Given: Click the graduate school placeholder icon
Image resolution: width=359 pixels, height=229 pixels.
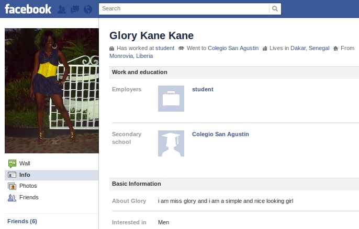Looking at the screenshot, I should pyautogui.click(x=171, y=143).
